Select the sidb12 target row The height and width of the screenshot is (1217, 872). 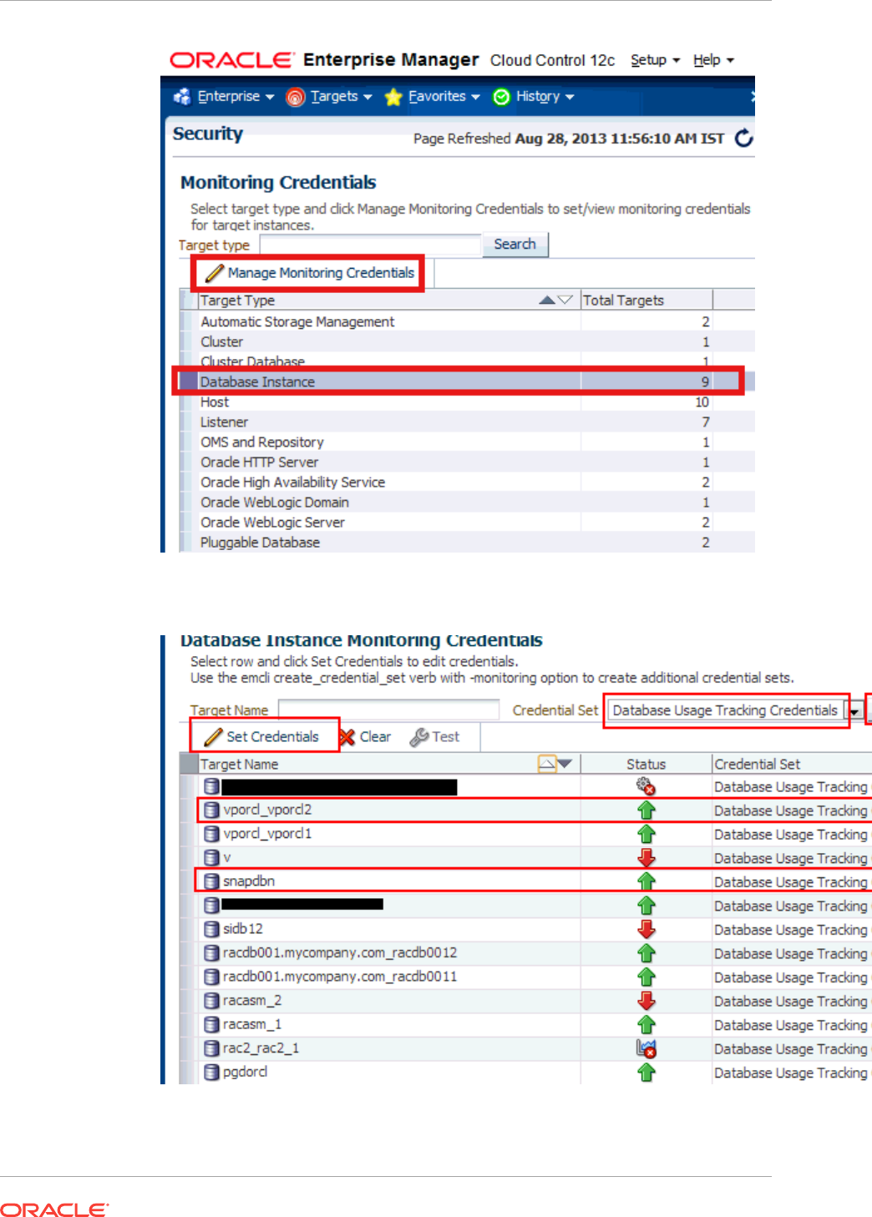point(526,929)
